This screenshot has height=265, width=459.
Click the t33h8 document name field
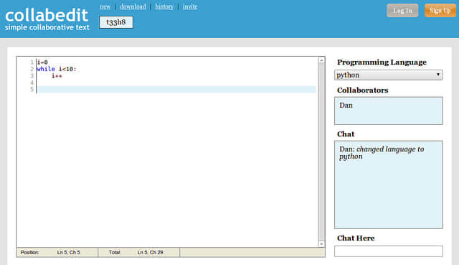coord(116,22)
